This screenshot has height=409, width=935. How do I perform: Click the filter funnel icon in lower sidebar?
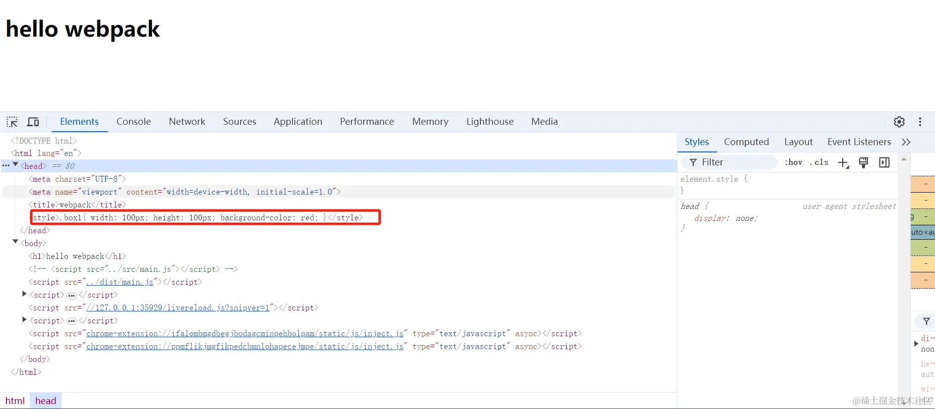click(926, 321)
